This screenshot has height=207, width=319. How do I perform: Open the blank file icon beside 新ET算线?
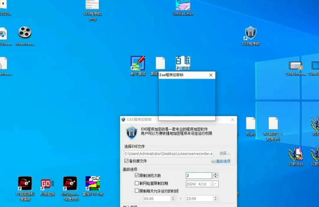click(160, 63)
